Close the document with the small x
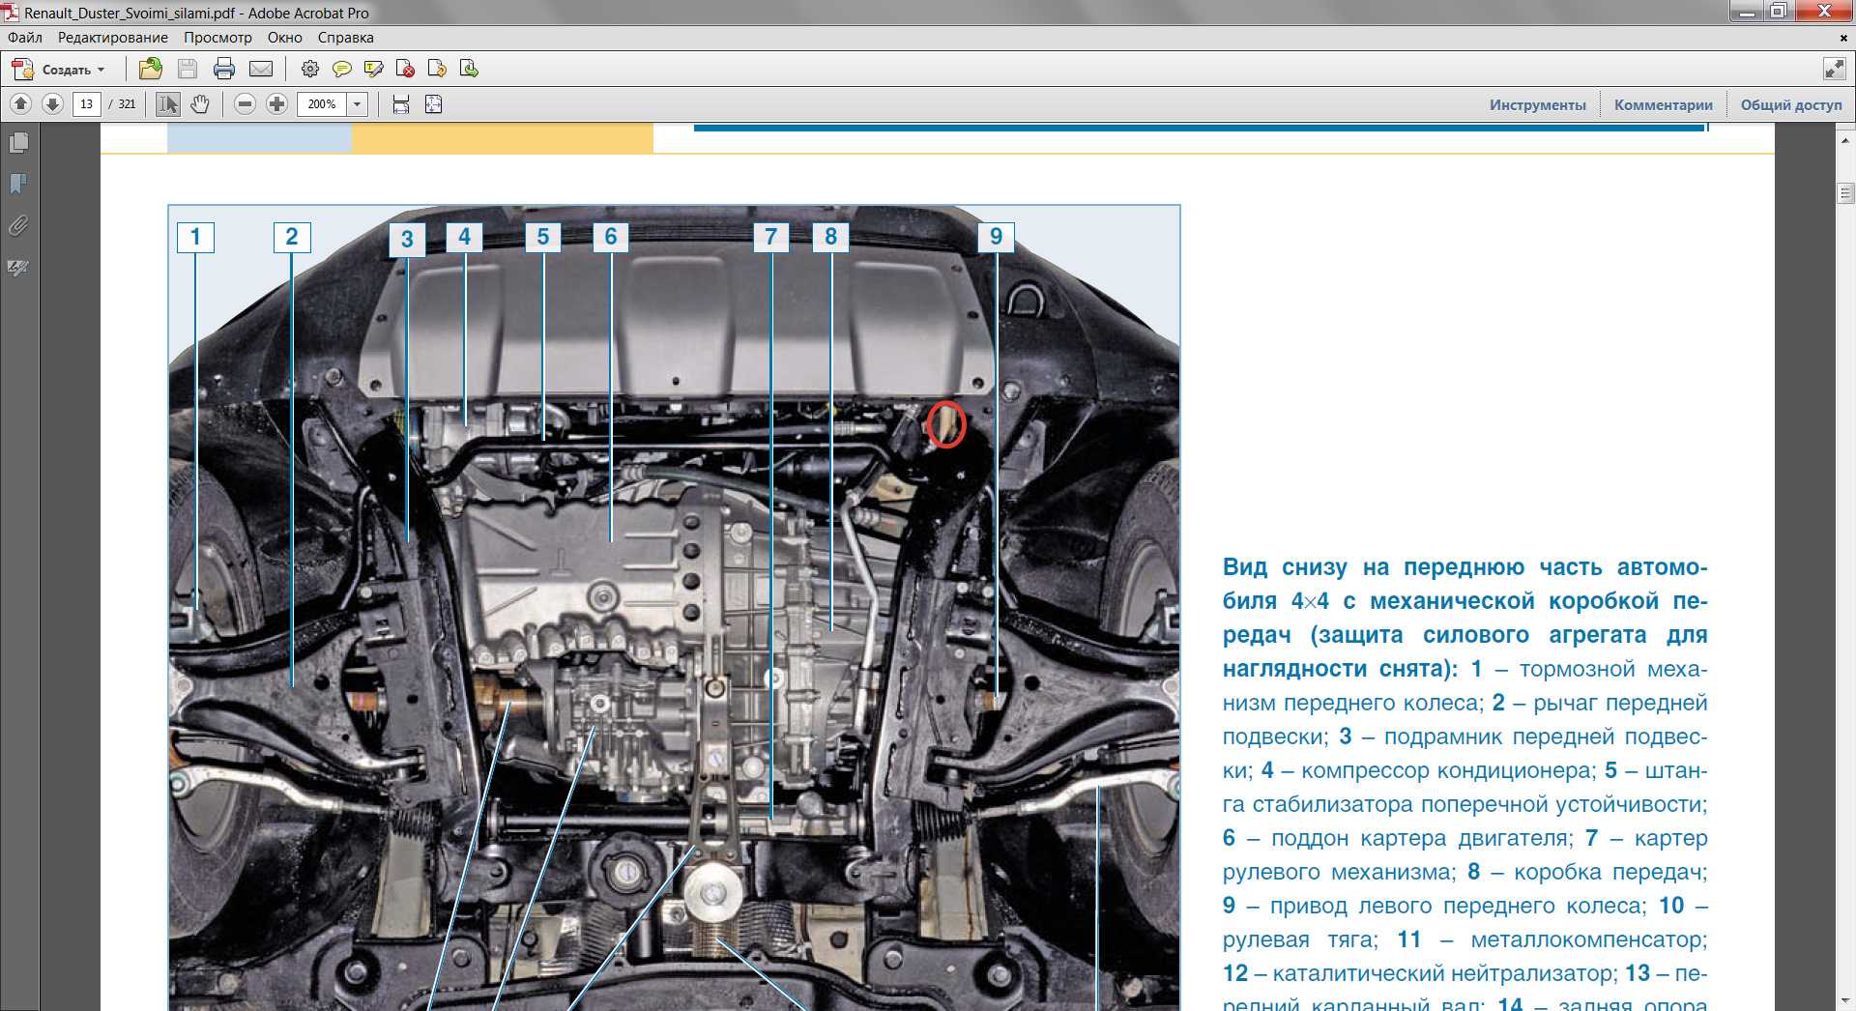 pyautogui.click(x=1843, y=38)
